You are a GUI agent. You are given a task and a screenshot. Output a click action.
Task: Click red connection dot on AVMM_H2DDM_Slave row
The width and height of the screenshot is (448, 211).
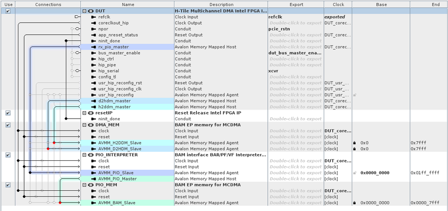pyautogui.click(x=54, y=143)
